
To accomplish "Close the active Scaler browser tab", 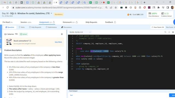I will [57, 2].
